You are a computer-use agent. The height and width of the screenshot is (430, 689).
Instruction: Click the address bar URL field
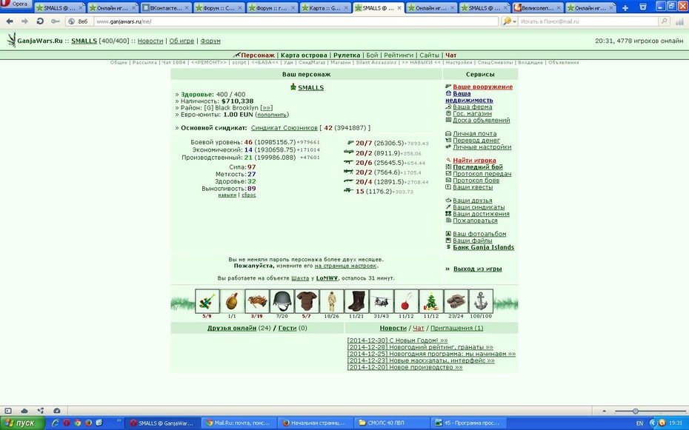[x=296, y=21]
